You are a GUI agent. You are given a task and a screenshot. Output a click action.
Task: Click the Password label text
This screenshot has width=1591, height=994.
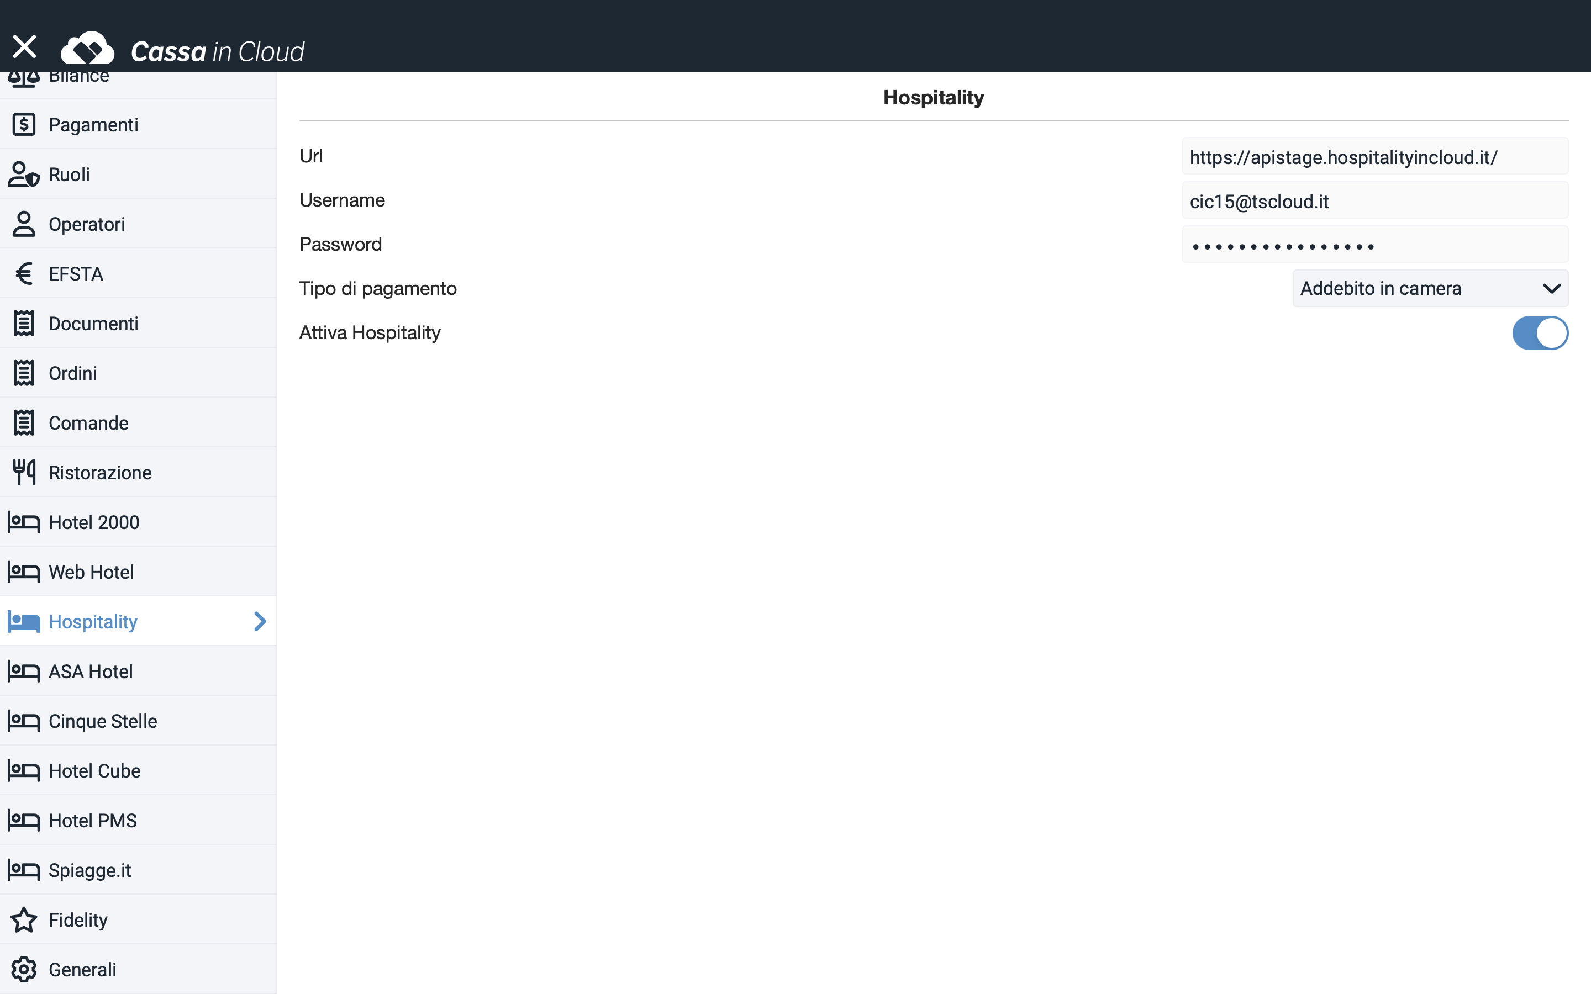(340, 244)
